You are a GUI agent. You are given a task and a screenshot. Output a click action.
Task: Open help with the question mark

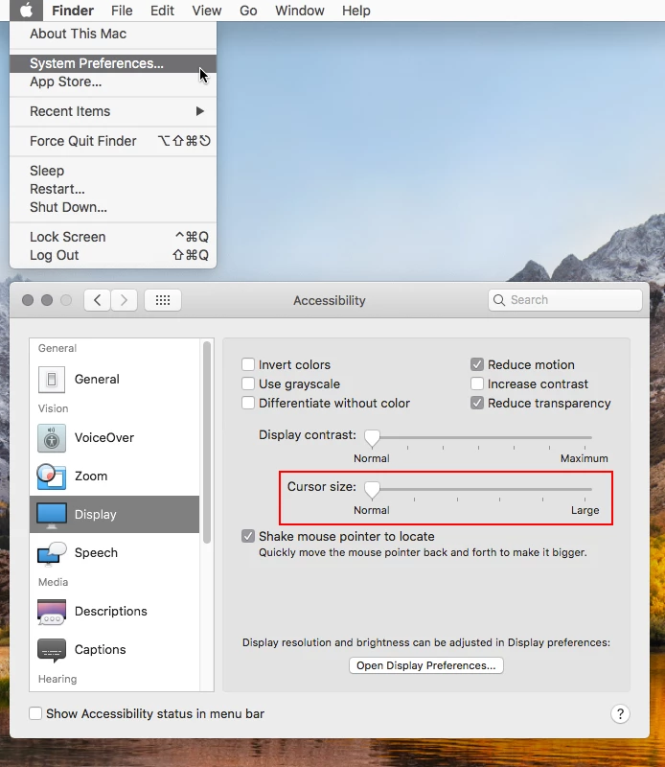tap(620, 713)
